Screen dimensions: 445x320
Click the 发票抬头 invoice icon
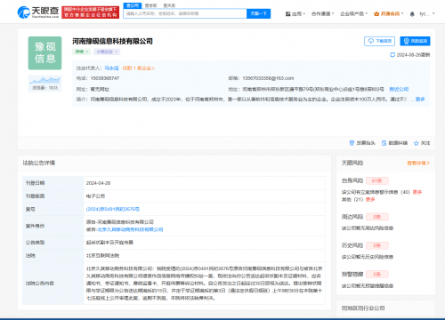click(352, 143)
